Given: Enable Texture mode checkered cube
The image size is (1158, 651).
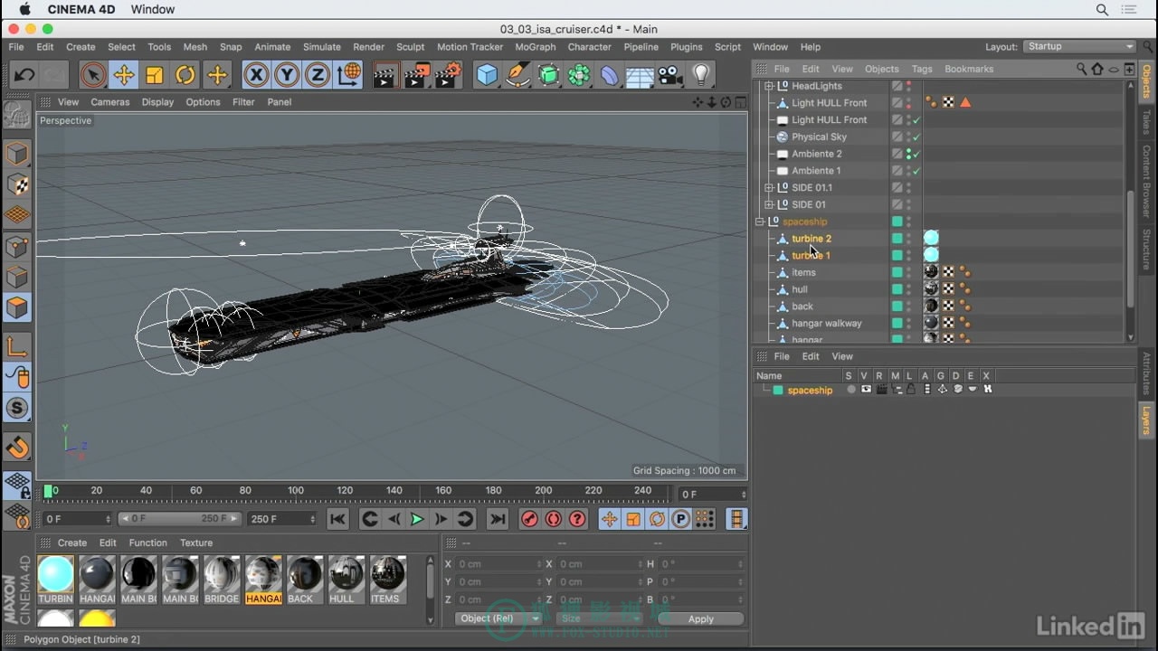Looking at the screenshot, I should pos(17,184).
